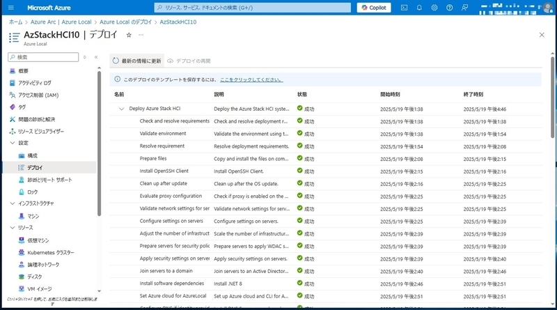Select Validate environment step name
557x310 pixels.
[163, 133]
